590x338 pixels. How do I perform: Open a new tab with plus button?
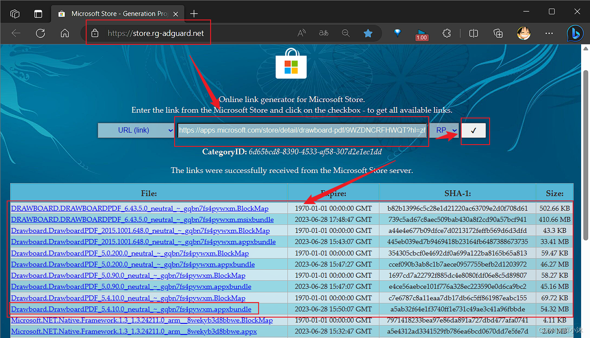pos(194,14)
